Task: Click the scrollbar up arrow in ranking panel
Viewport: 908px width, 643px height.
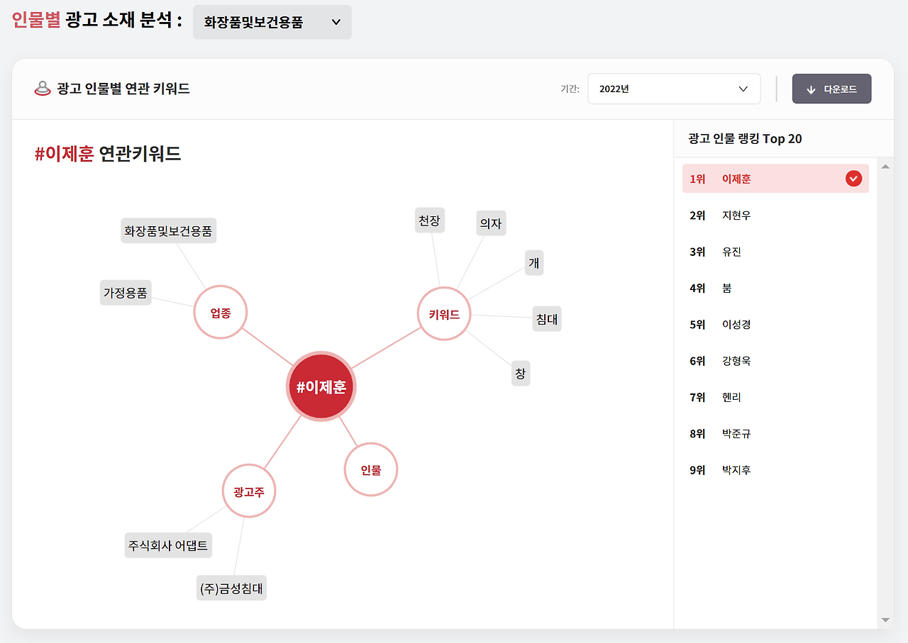Action: 885,166
